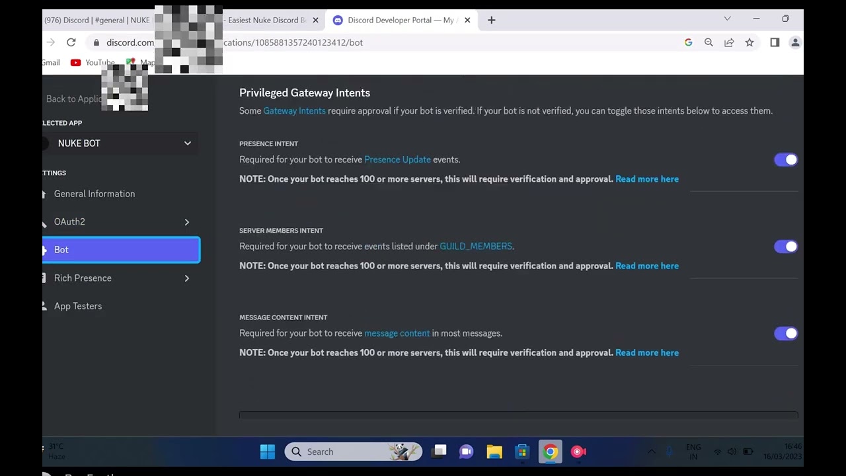Open the browser side panel

[775, 42]
